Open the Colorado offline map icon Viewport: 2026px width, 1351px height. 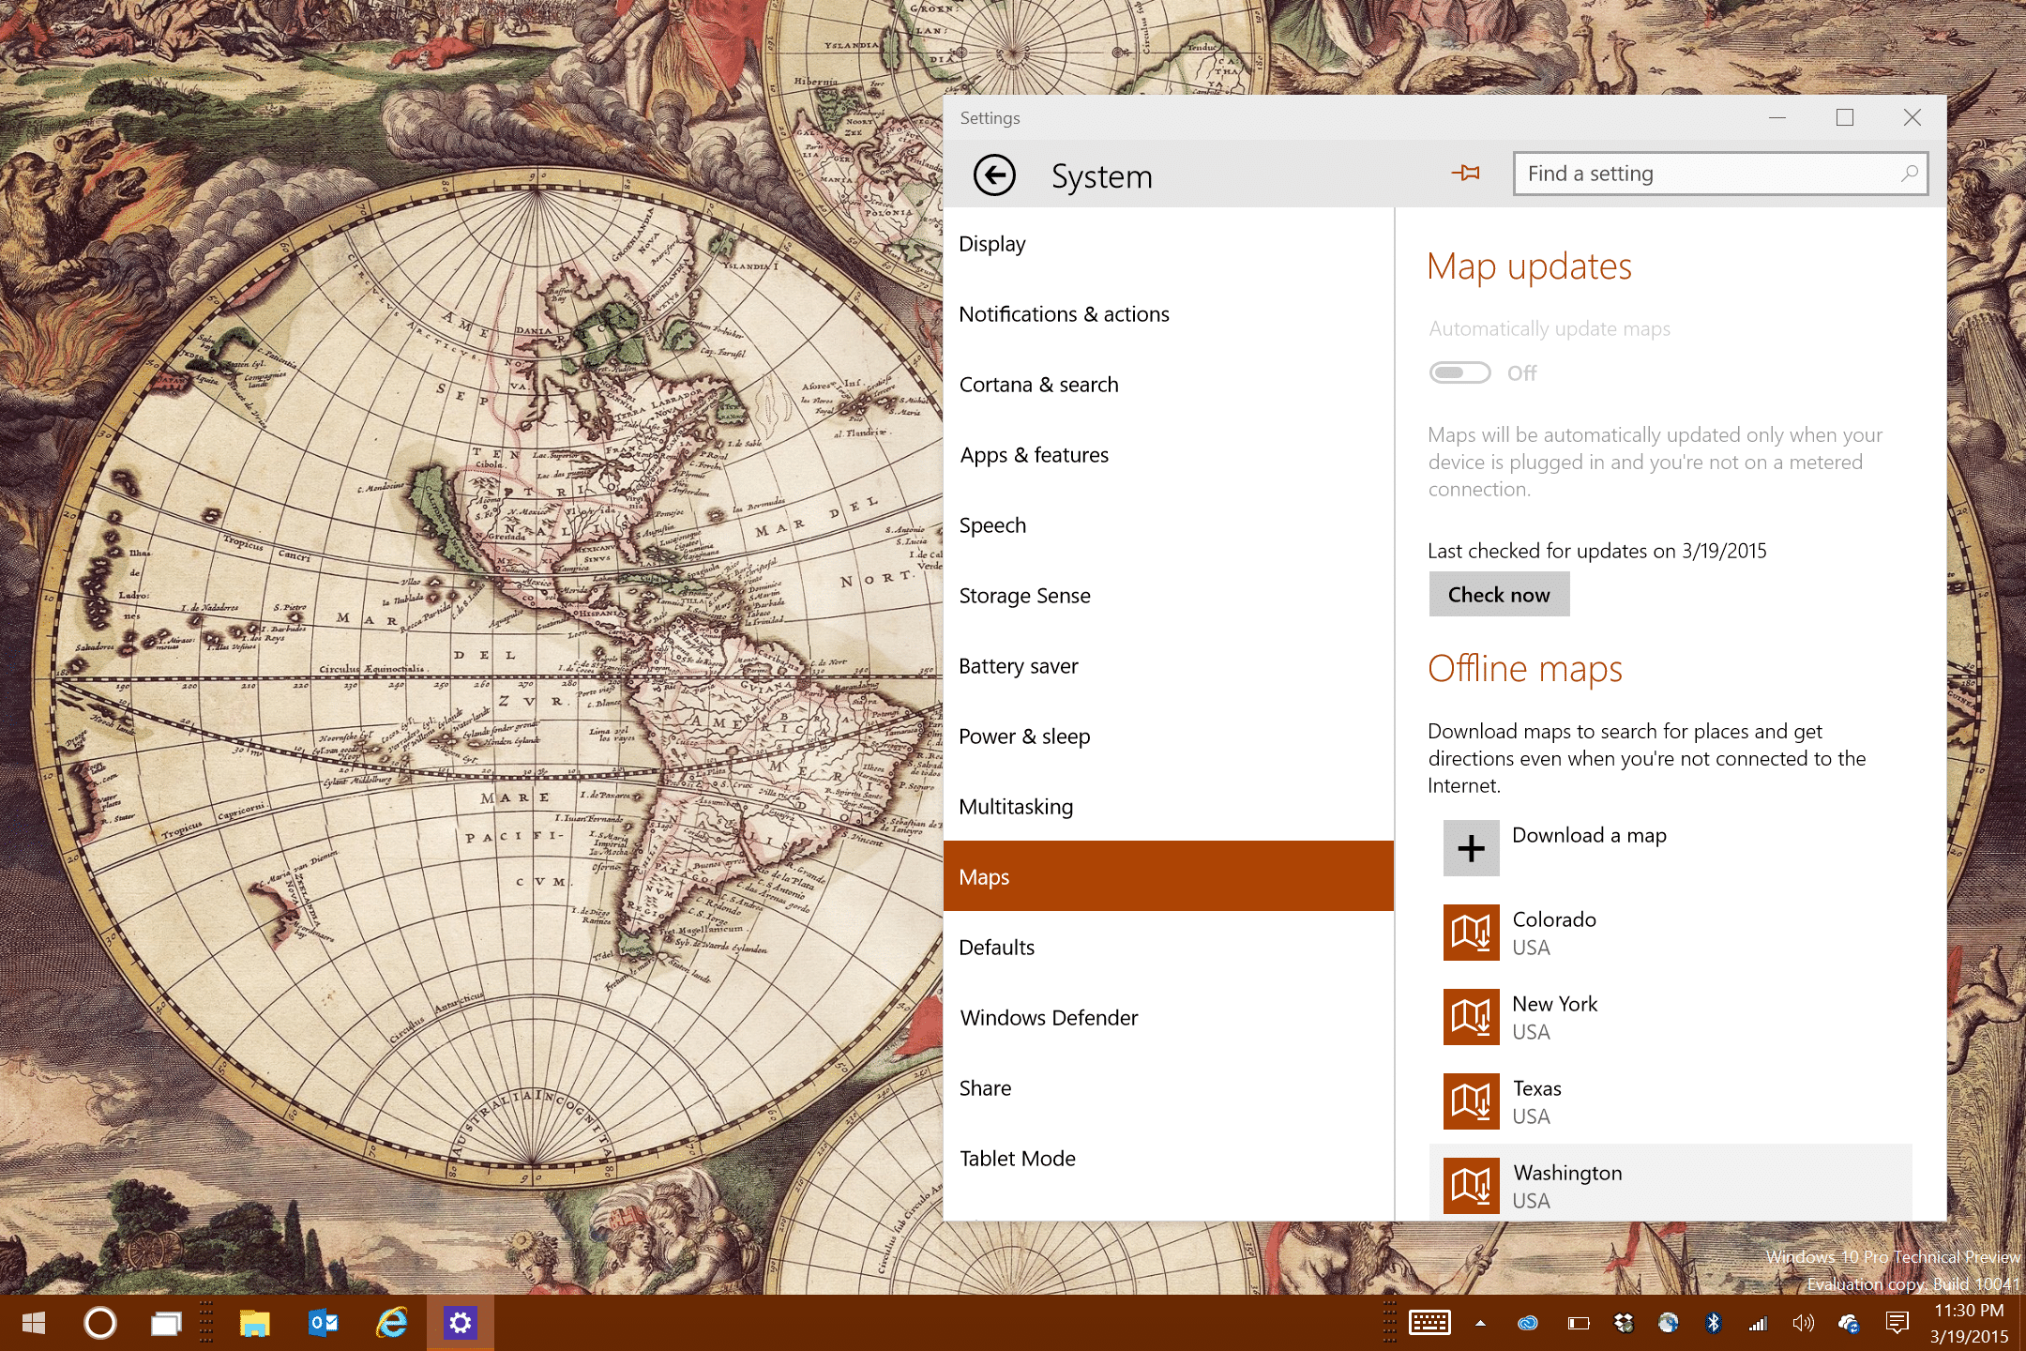point(1471,933)
